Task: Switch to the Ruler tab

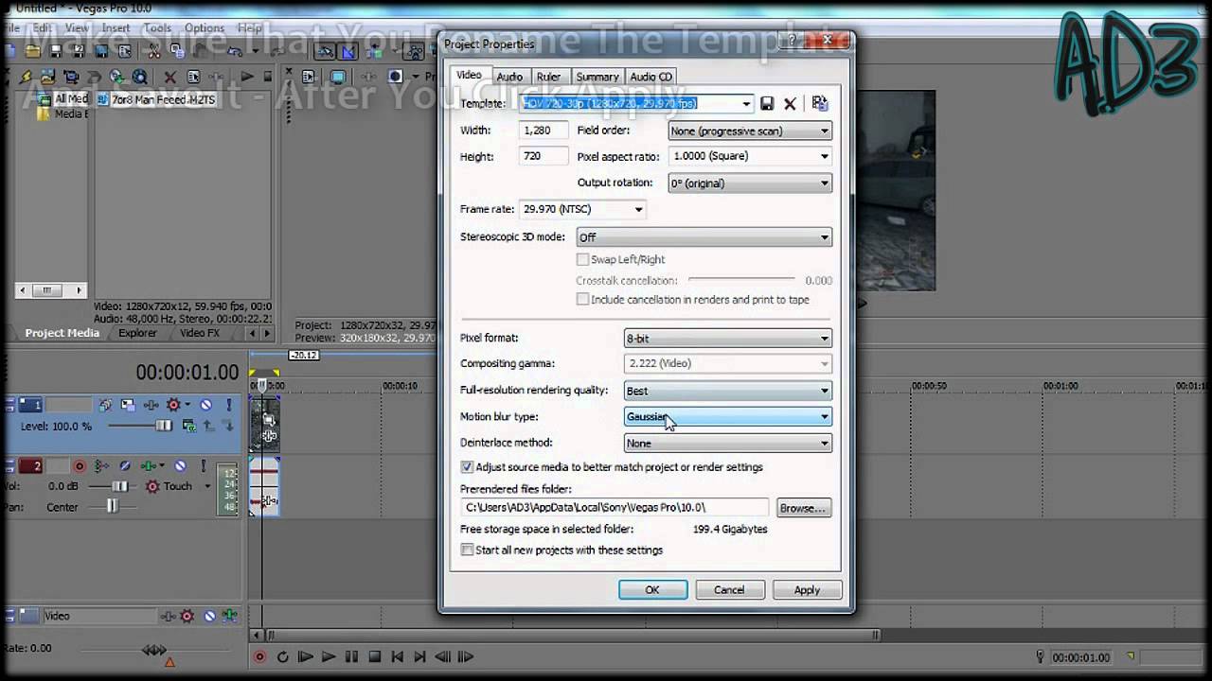Action: [548, 77]
